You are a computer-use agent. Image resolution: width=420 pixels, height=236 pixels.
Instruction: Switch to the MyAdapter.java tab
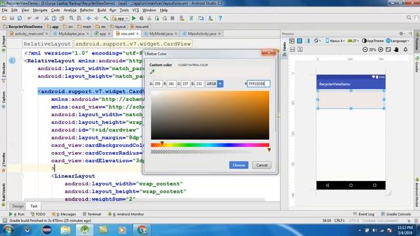point(72,33)
